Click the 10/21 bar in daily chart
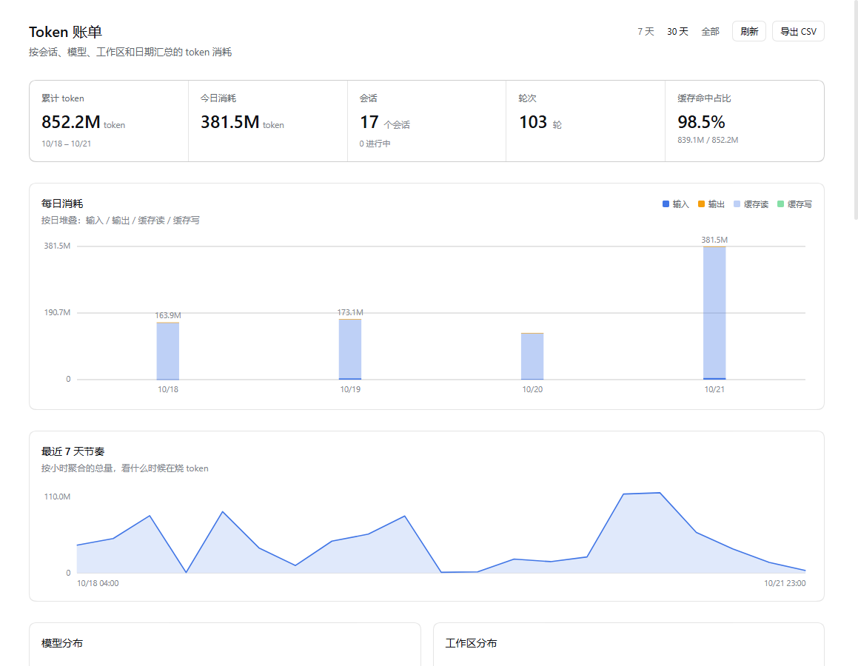The image size is (858, 666). (x=714, y=313)
